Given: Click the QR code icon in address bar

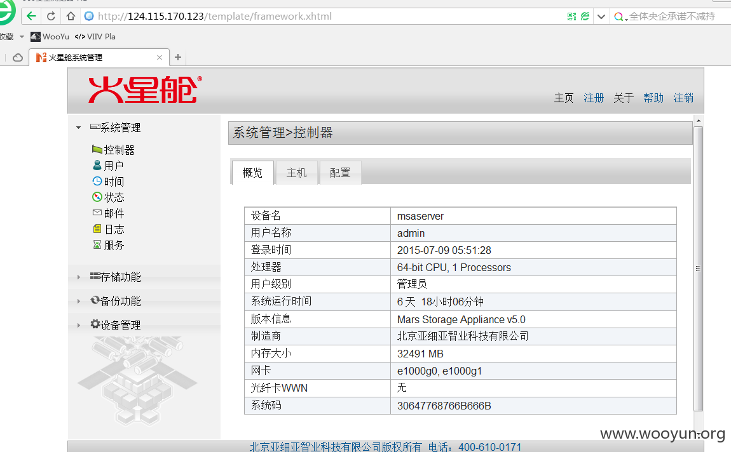Looking at the screenshot, I should click(x=571, y=17).
